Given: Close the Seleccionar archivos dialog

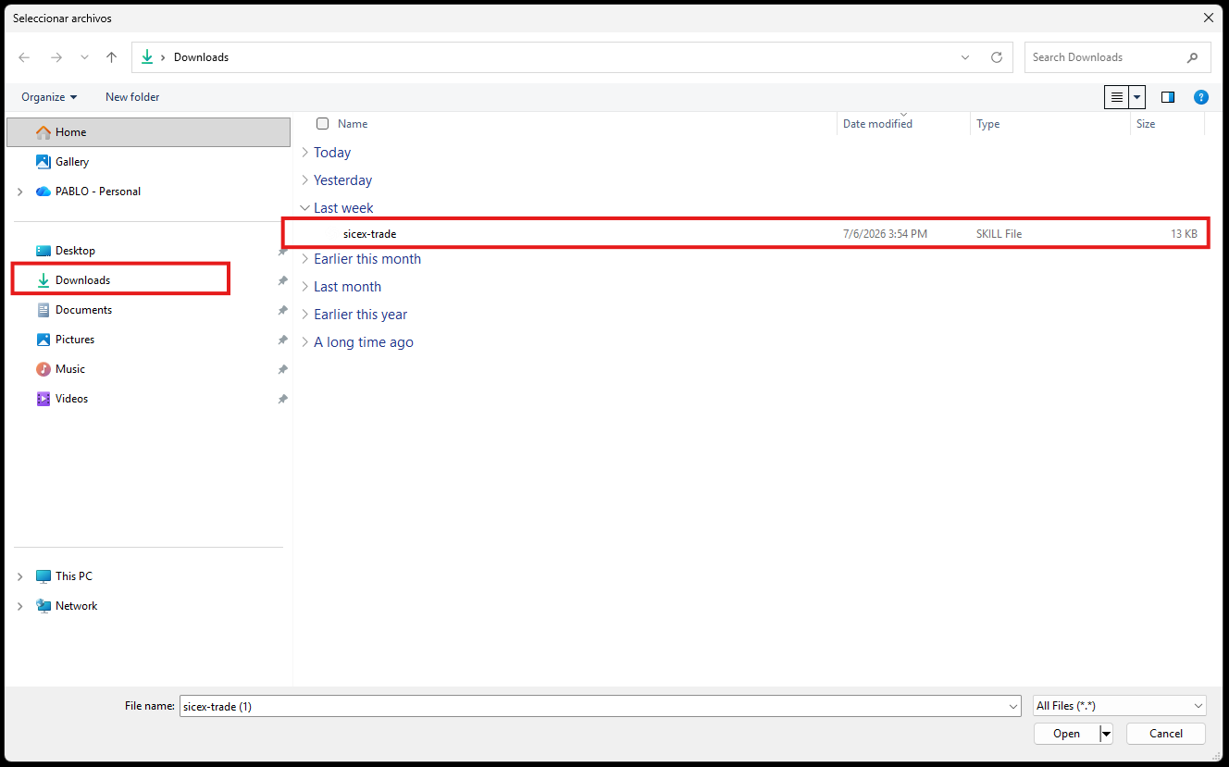Looking at the screenshot, I should (1209, 18).
